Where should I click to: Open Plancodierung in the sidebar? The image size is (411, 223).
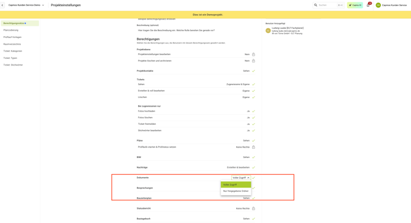point(11,30)
